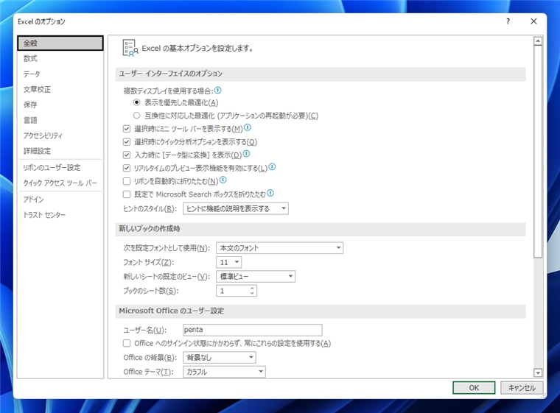Open the 本文のフォント default font dropdown
This screenshot has height=413, width=560.
point(280,248)
